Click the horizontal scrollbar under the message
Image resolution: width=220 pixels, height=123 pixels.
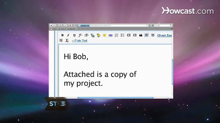click(116, 98)
